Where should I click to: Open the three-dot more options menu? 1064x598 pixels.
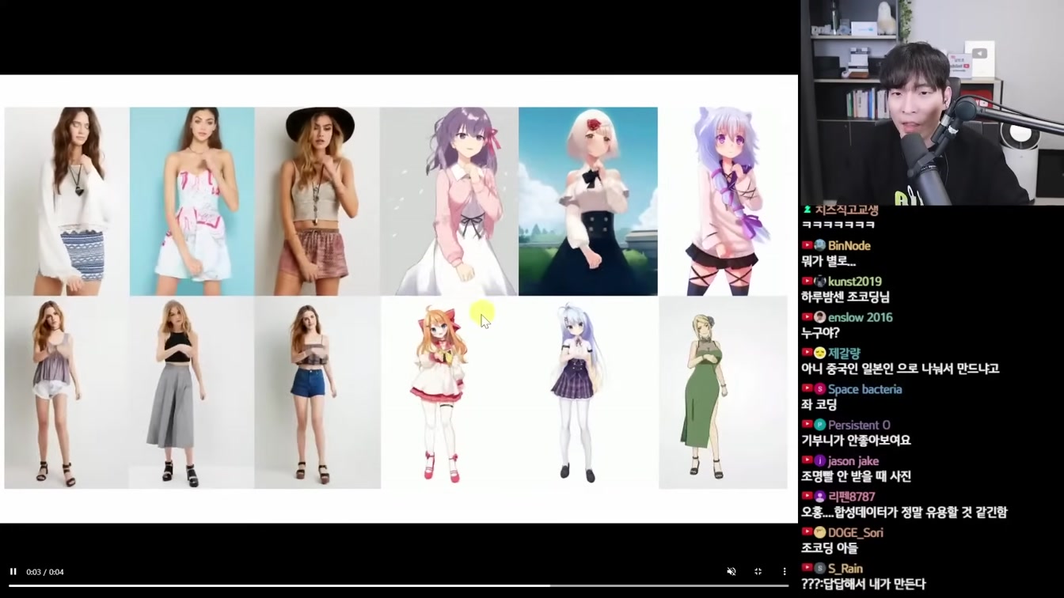(x=785, y=571)
